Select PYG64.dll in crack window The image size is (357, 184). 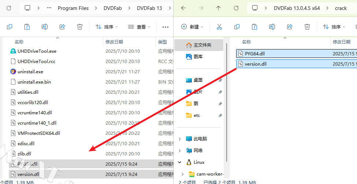pos(297,54)
